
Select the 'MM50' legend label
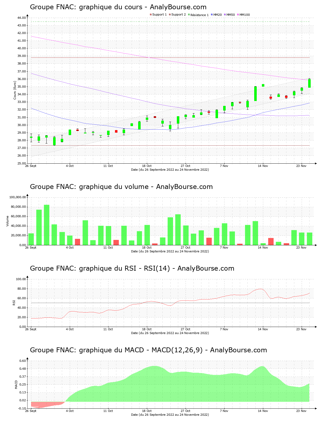(x=231, y=15)
